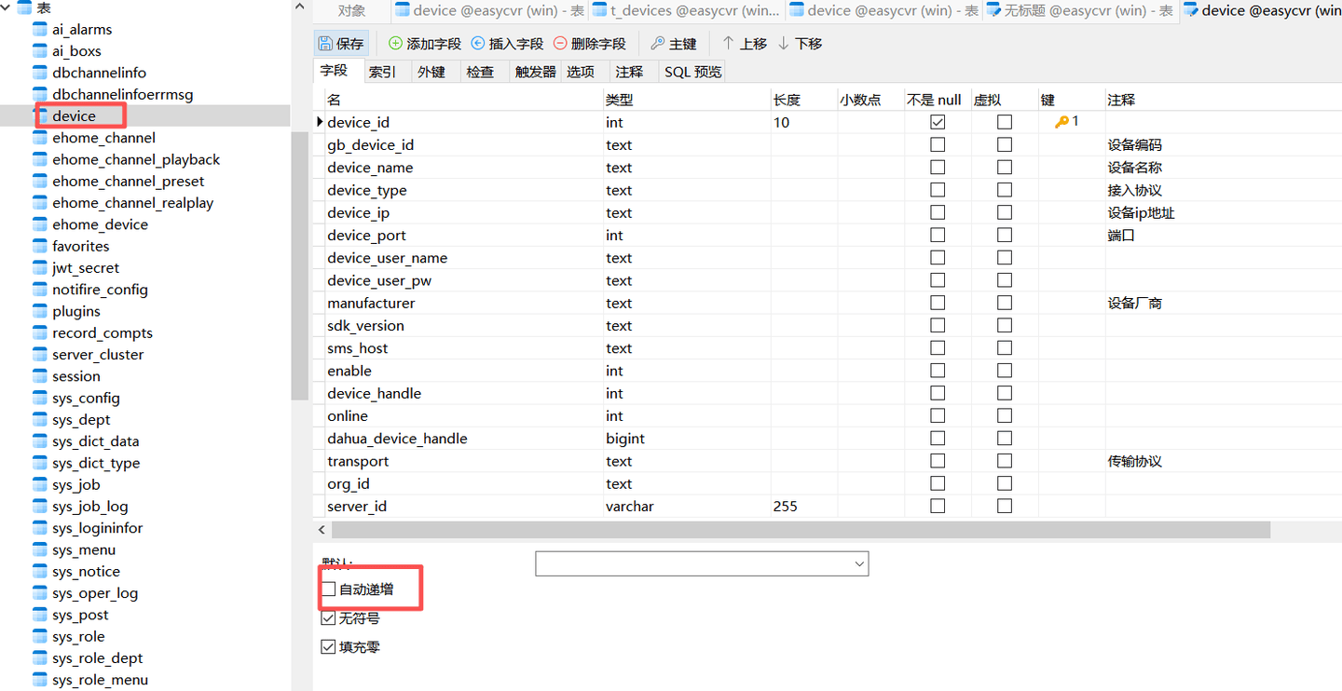Enable the 自动递增 auto increment checkbox
The image size is (1342, 691).
click(x=328, y=589)
